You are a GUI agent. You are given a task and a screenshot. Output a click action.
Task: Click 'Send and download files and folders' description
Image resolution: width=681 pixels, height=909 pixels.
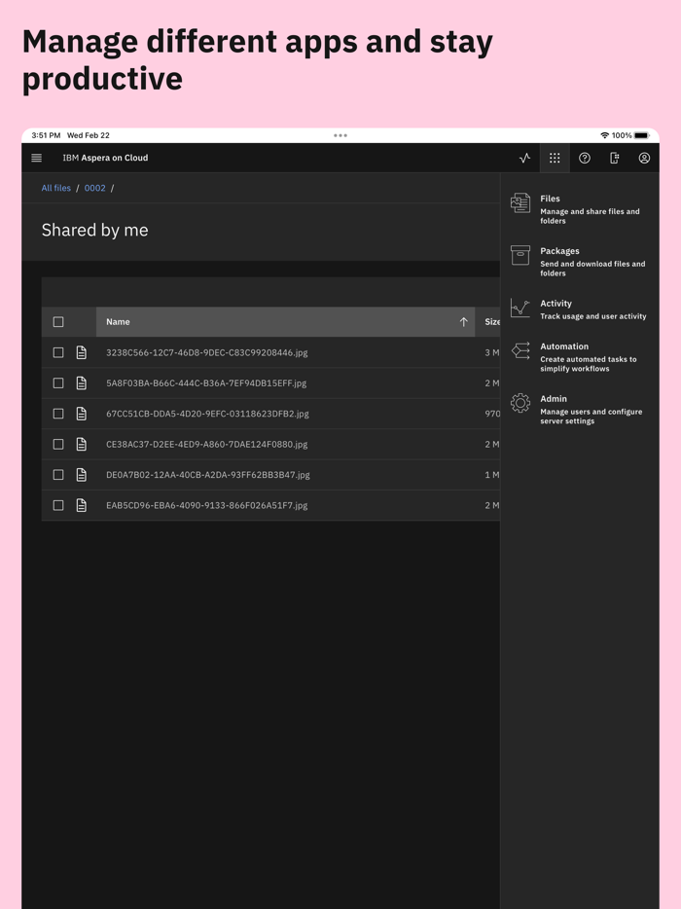coord(592,269)
